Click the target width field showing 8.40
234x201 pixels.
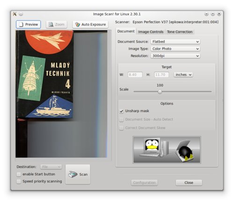135,75
